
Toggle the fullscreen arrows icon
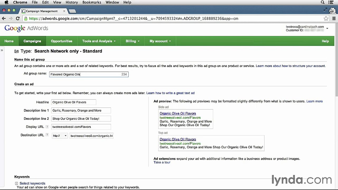(x=325, y=10)
